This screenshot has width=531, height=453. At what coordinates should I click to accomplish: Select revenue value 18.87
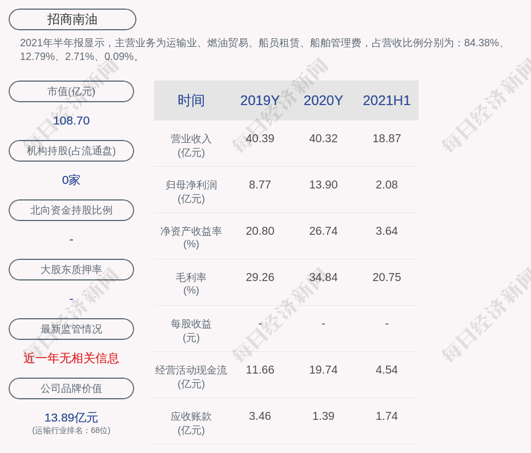pos(387,139)
